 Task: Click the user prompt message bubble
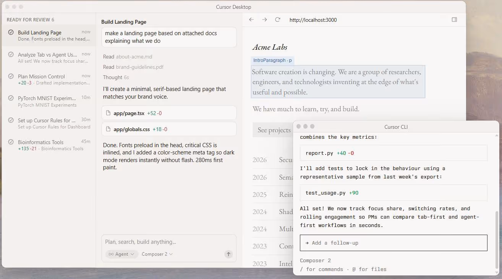169,37
